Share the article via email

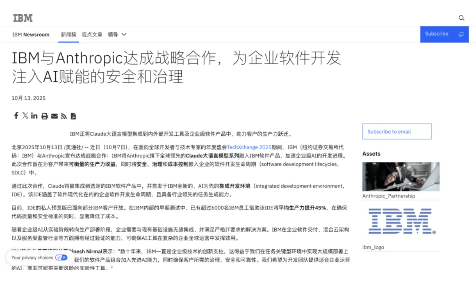[54, 115]
